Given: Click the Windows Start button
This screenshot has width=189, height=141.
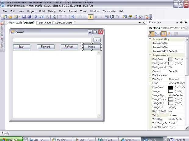Looking at the screenshot, I should tap(11, 139).
